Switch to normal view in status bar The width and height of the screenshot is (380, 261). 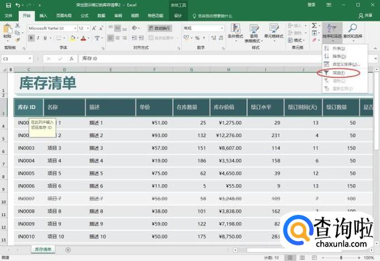(x=290, y=258)
